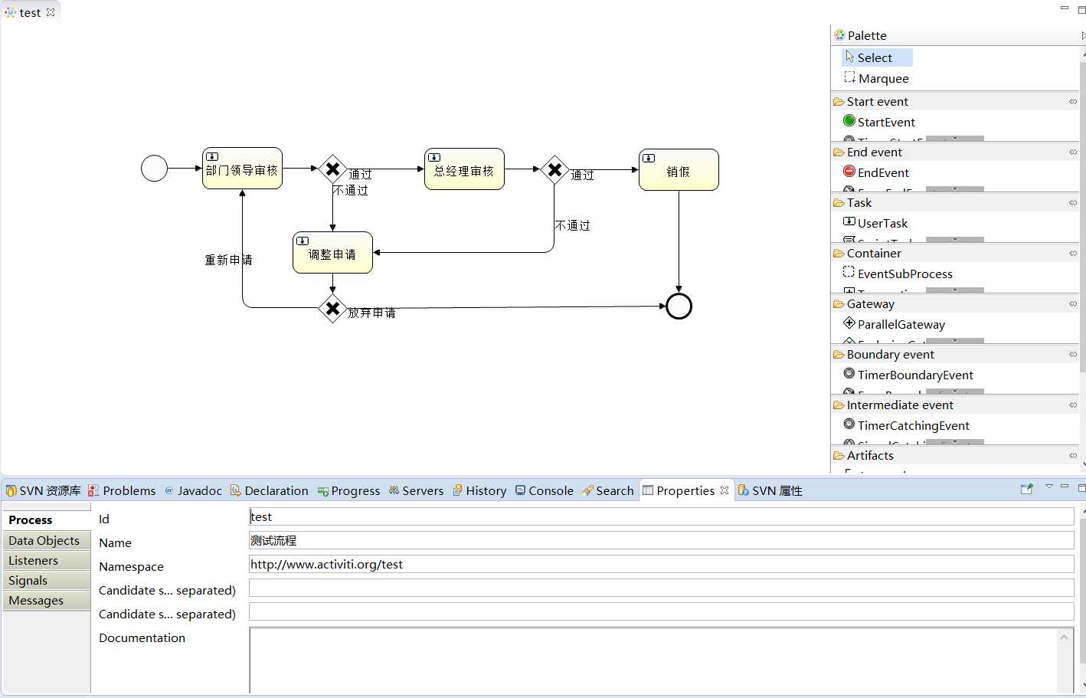Switch to the Problems tab
Image resolution: width=1086 pixels, height=698 pixels.
pyautogui.click(x=122, y=490)
